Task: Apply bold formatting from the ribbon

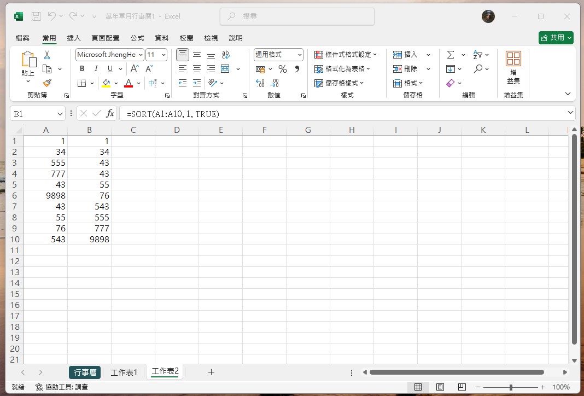Action: coord(82,68)
